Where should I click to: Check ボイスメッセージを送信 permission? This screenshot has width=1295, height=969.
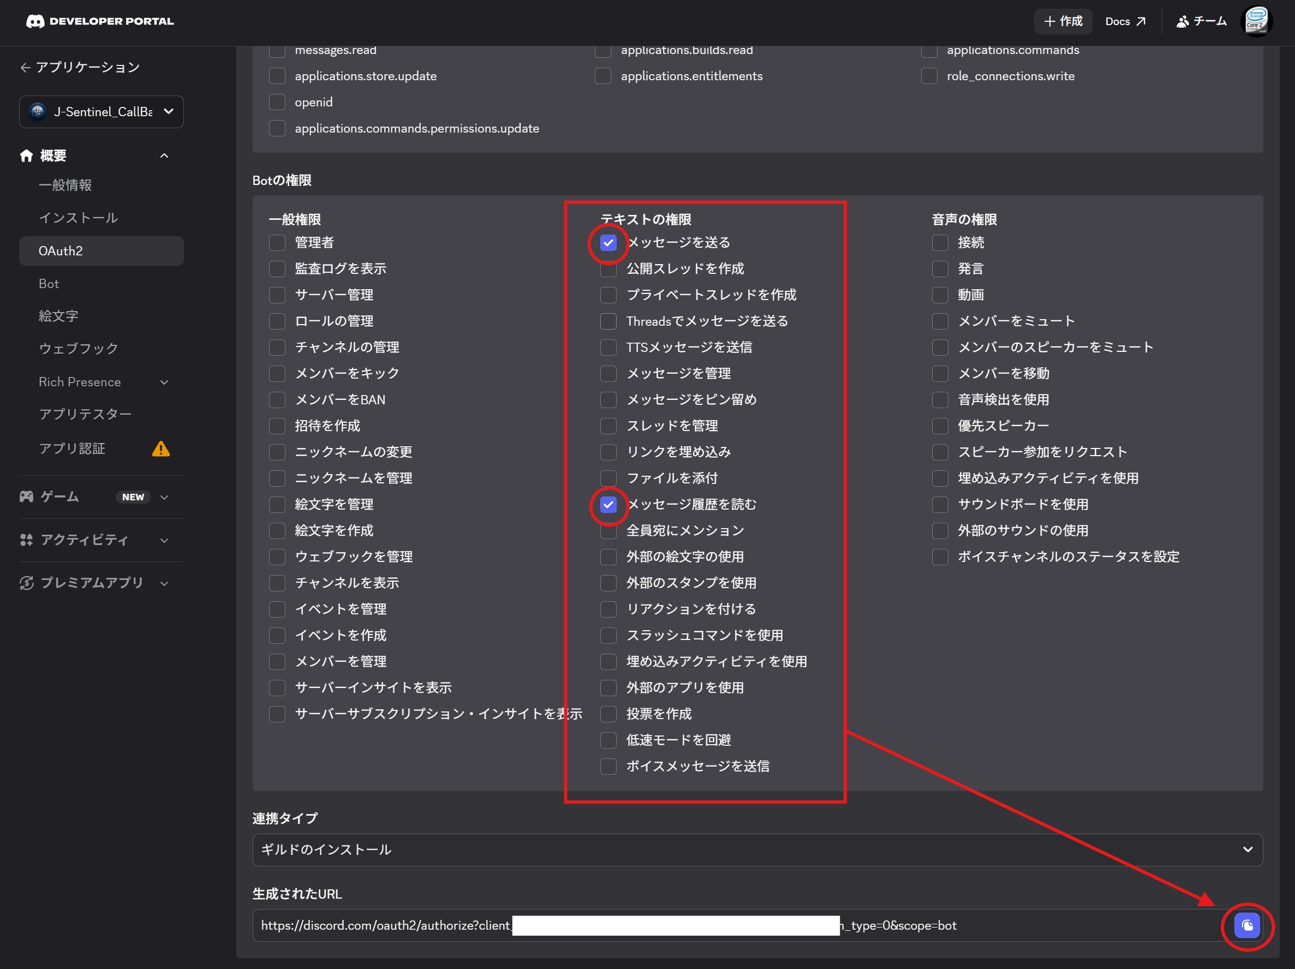[x=608, y=766]
